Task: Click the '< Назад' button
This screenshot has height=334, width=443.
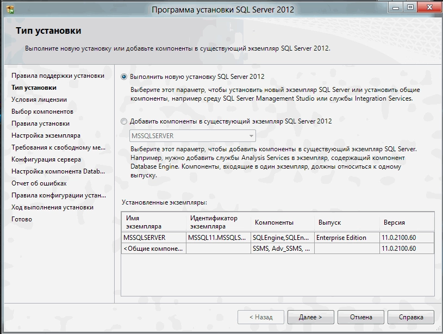Action: pos(261,317)
